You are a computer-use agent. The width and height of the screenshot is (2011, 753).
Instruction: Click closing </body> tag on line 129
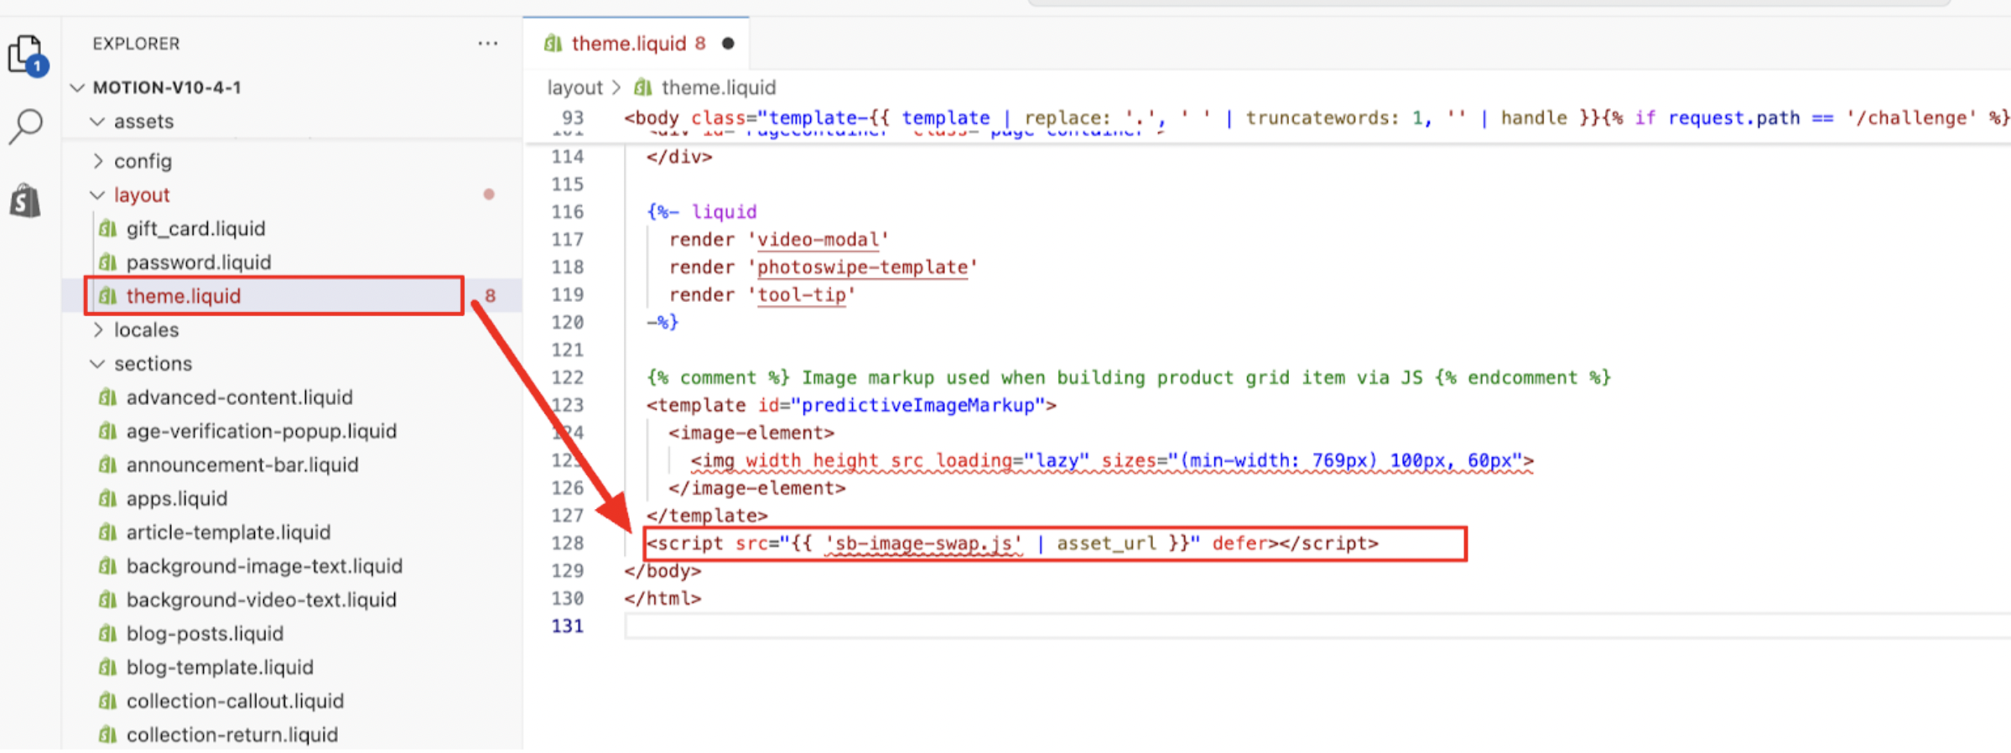coord(663,571)
